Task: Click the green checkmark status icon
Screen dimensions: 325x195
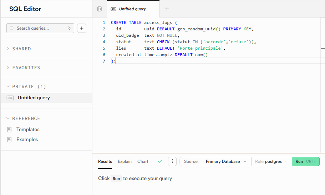Action: point(160,161)
